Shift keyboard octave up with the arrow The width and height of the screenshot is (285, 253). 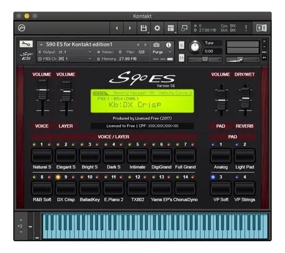pos(21,220)
